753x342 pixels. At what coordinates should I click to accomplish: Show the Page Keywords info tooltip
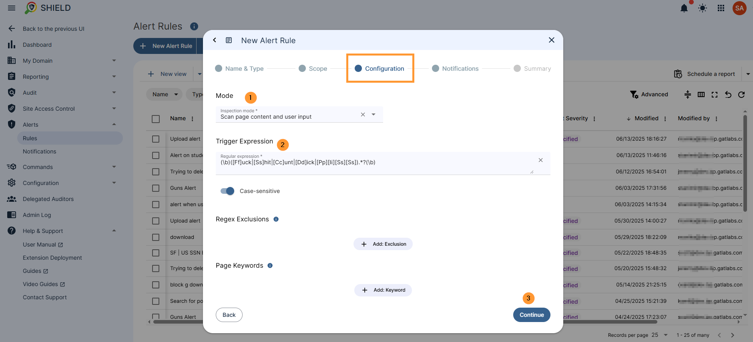[x=270, y=265]
